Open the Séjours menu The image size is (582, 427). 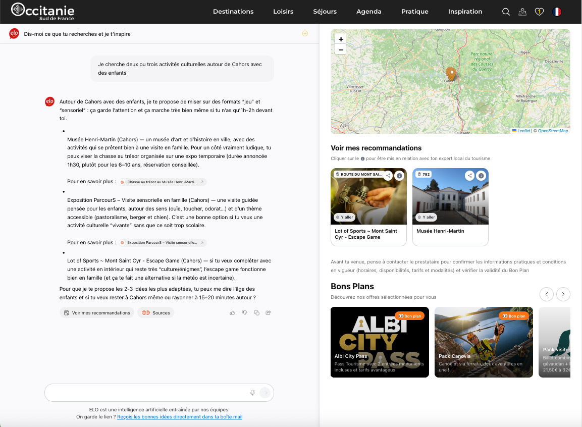pos(325,12)
